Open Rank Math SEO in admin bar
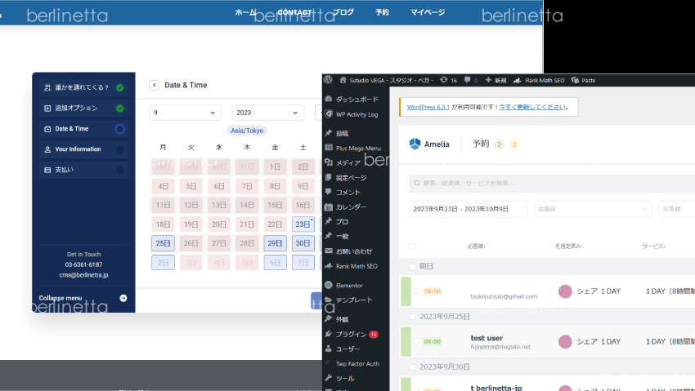Viewport: 695px width, 391px height. click(539, 81)
